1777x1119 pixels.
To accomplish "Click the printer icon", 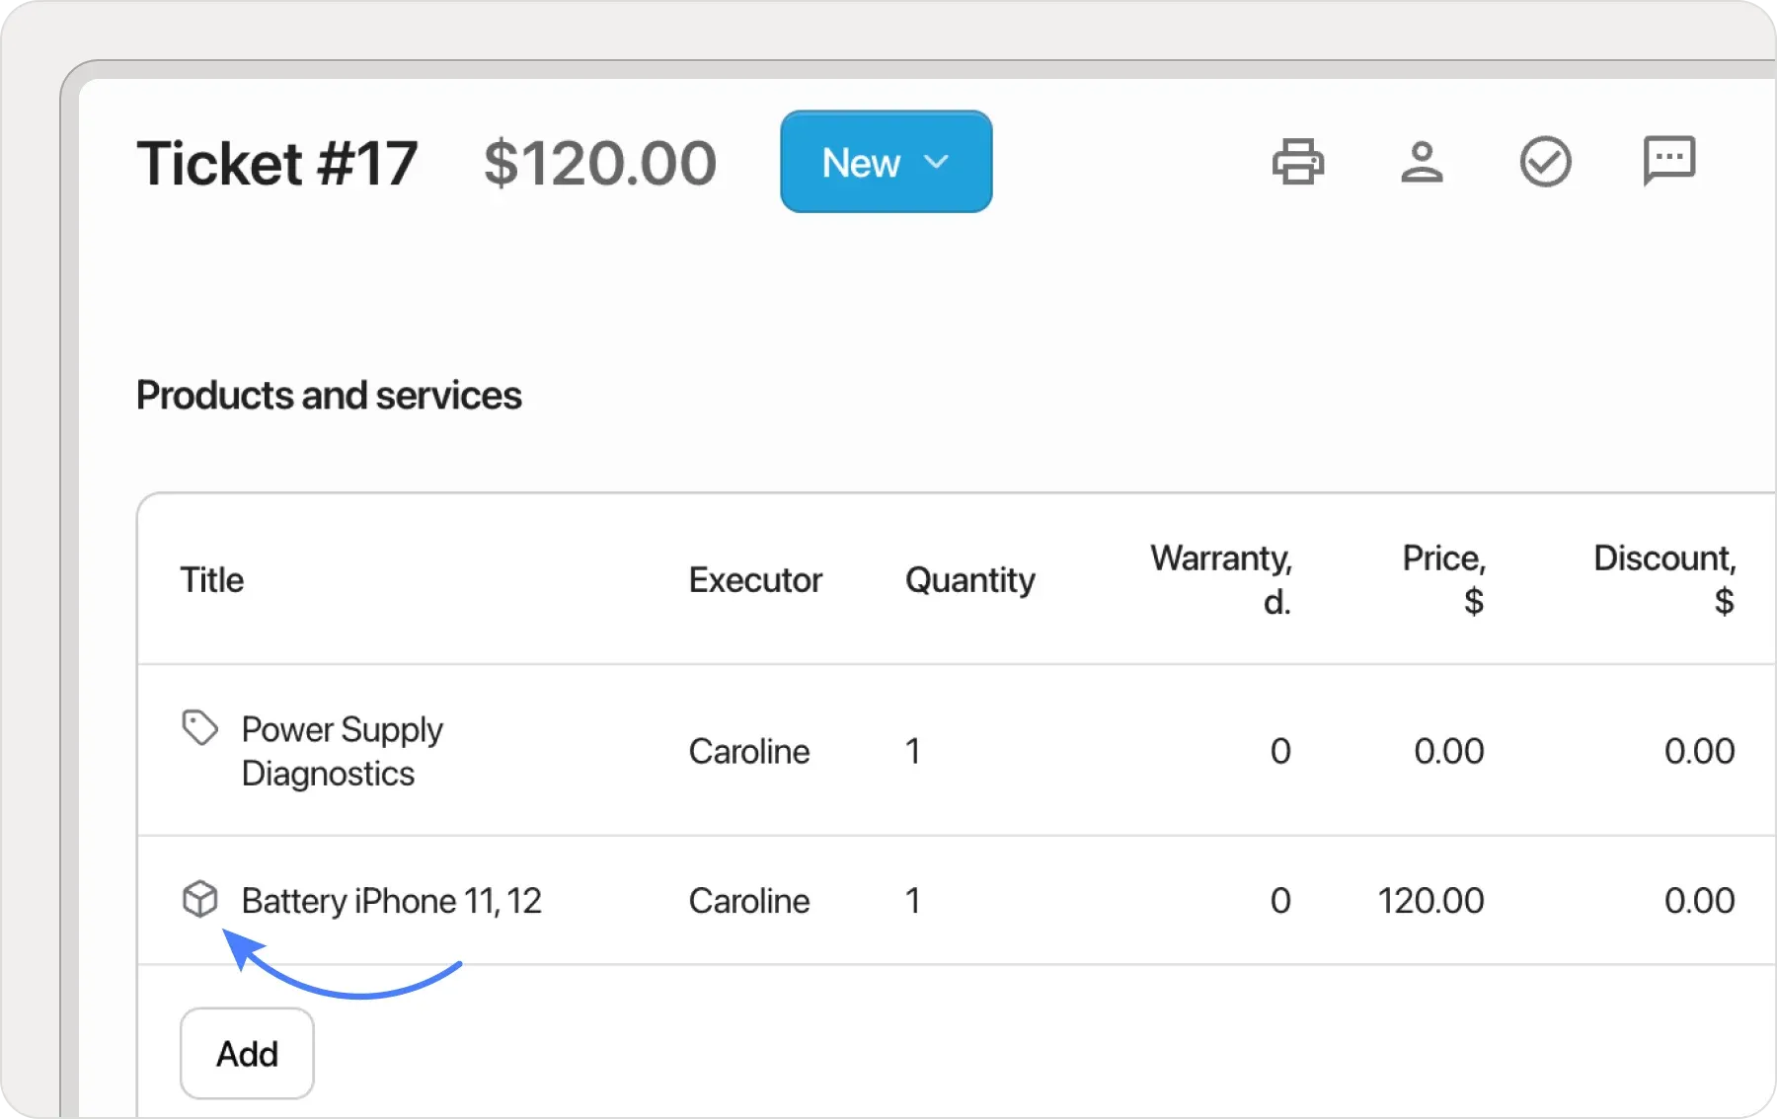I will (1297, 162).
